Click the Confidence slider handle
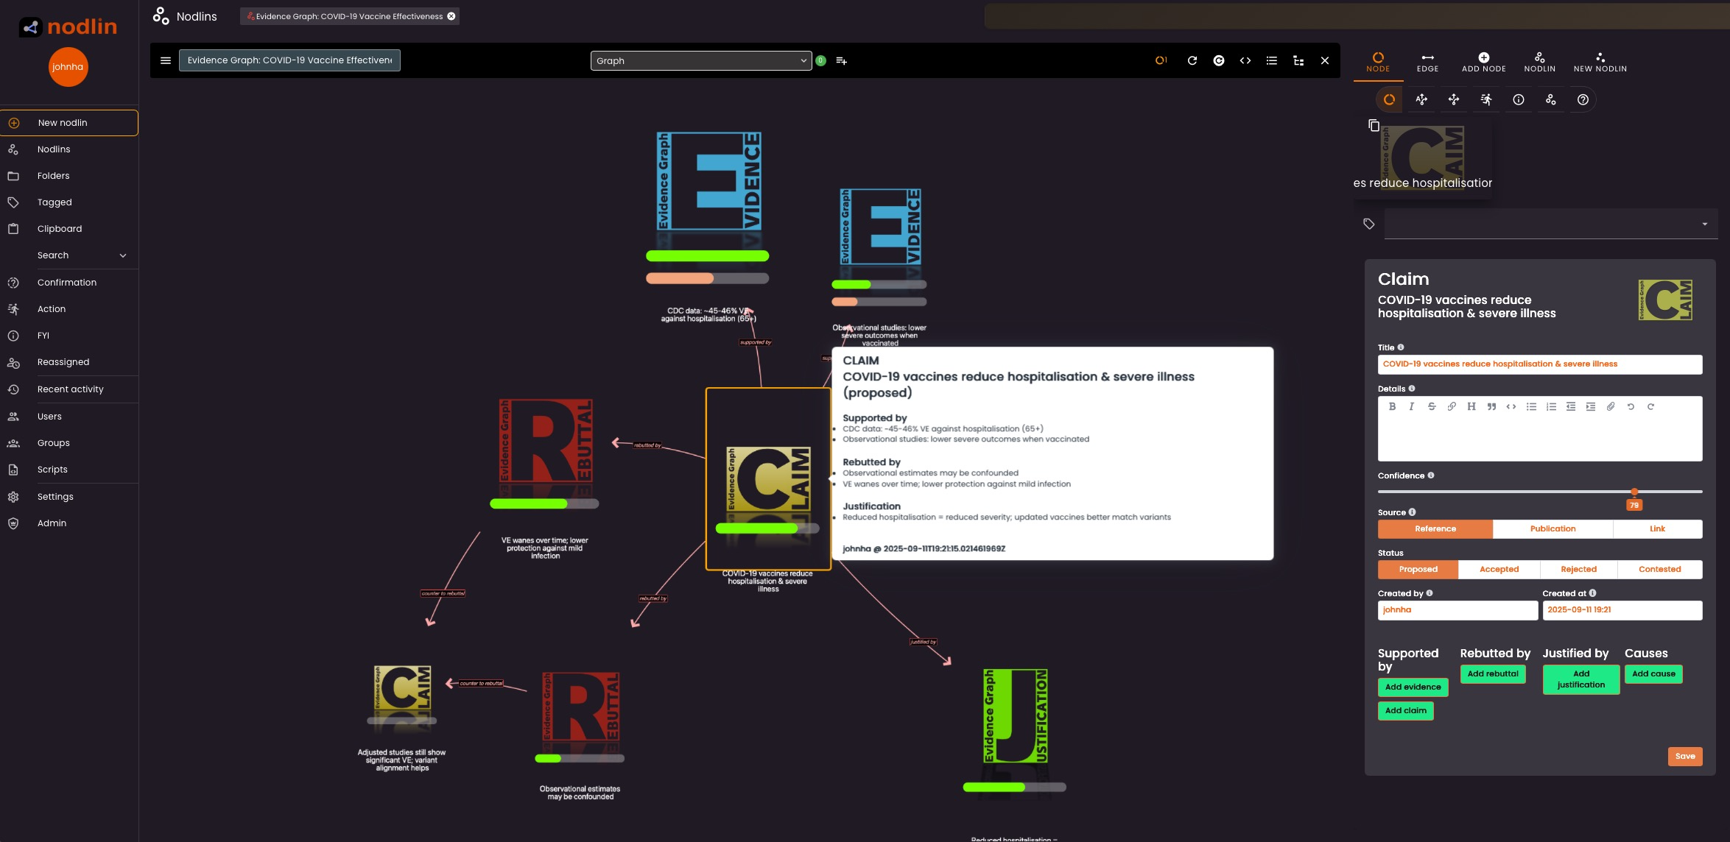 pyautogui.click(x=1634, y=491)
